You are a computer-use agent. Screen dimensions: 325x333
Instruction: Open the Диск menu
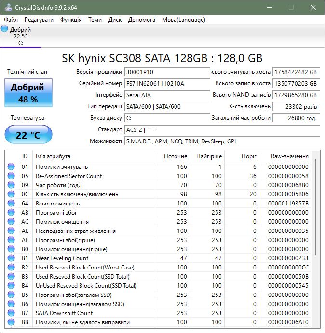pyautogui.click(x=115, y=20)
